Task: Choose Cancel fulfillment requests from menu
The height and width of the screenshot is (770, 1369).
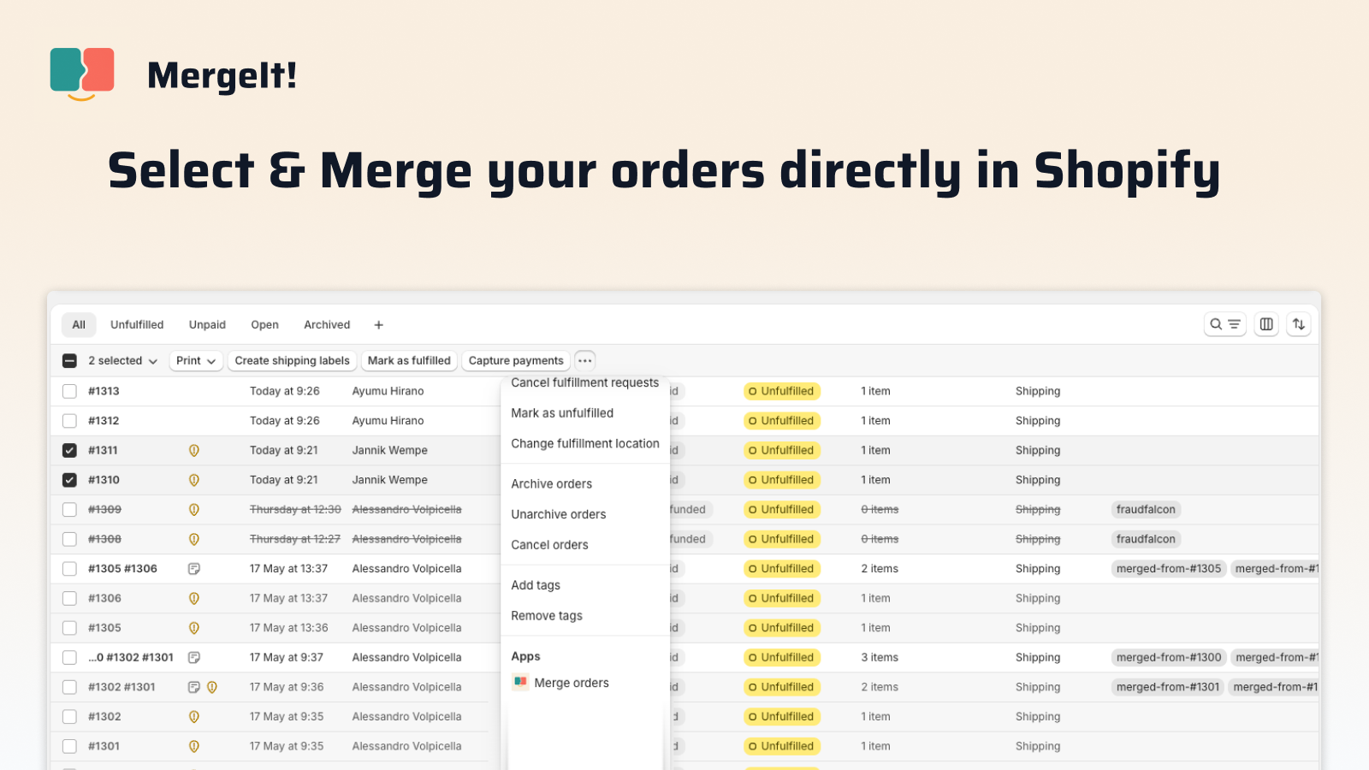Action: coord(584,382)
